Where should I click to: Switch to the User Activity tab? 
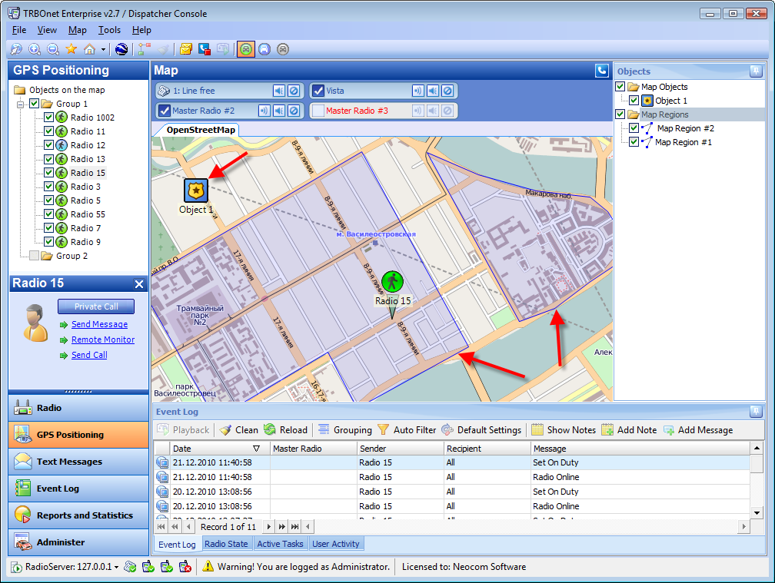335,544
